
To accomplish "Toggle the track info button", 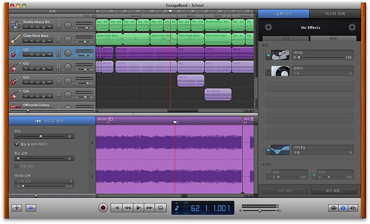I will tap(343, 208).
